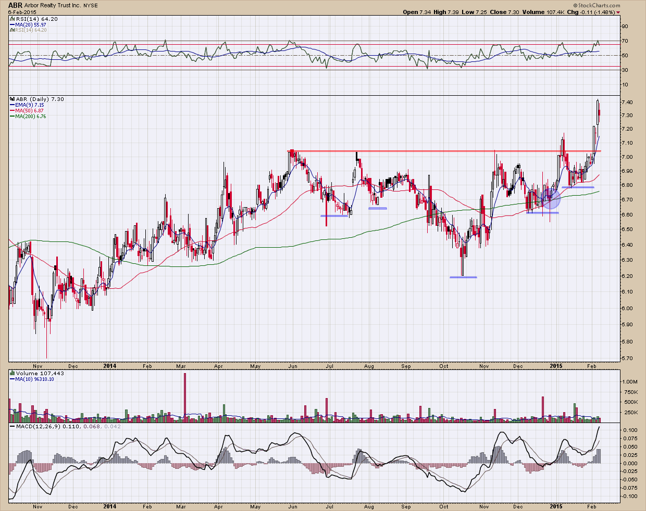Click the -0.100 MACD axis label
The height and width of the screenshot is (511, 646).
pos(630,496)
